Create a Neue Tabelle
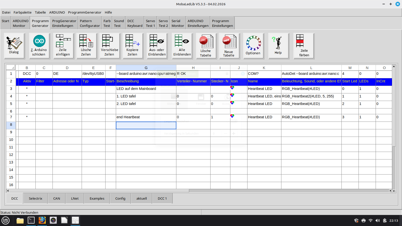Viewport: 402px width, 226px height. click(x=229, y=46)
